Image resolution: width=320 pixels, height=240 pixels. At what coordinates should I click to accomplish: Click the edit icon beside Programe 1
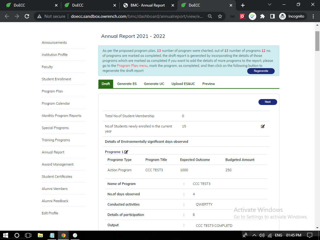tap(126, 152)
